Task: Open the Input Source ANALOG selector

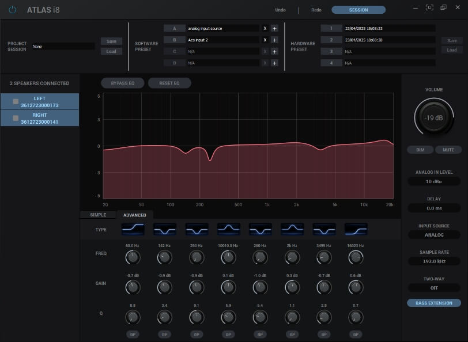Action: pos(434,235)
